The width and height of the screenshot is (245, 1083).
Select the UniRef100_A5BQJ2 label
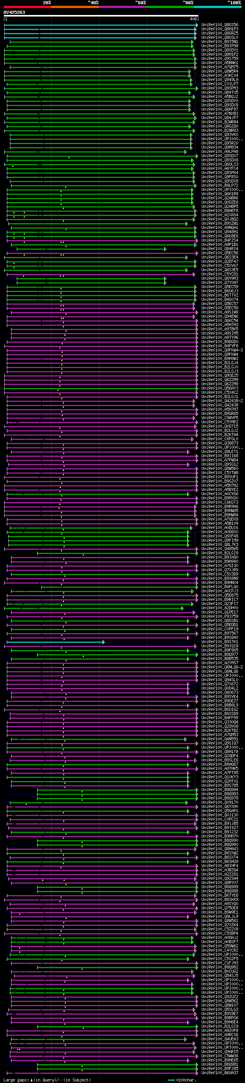tap(220, 97)
